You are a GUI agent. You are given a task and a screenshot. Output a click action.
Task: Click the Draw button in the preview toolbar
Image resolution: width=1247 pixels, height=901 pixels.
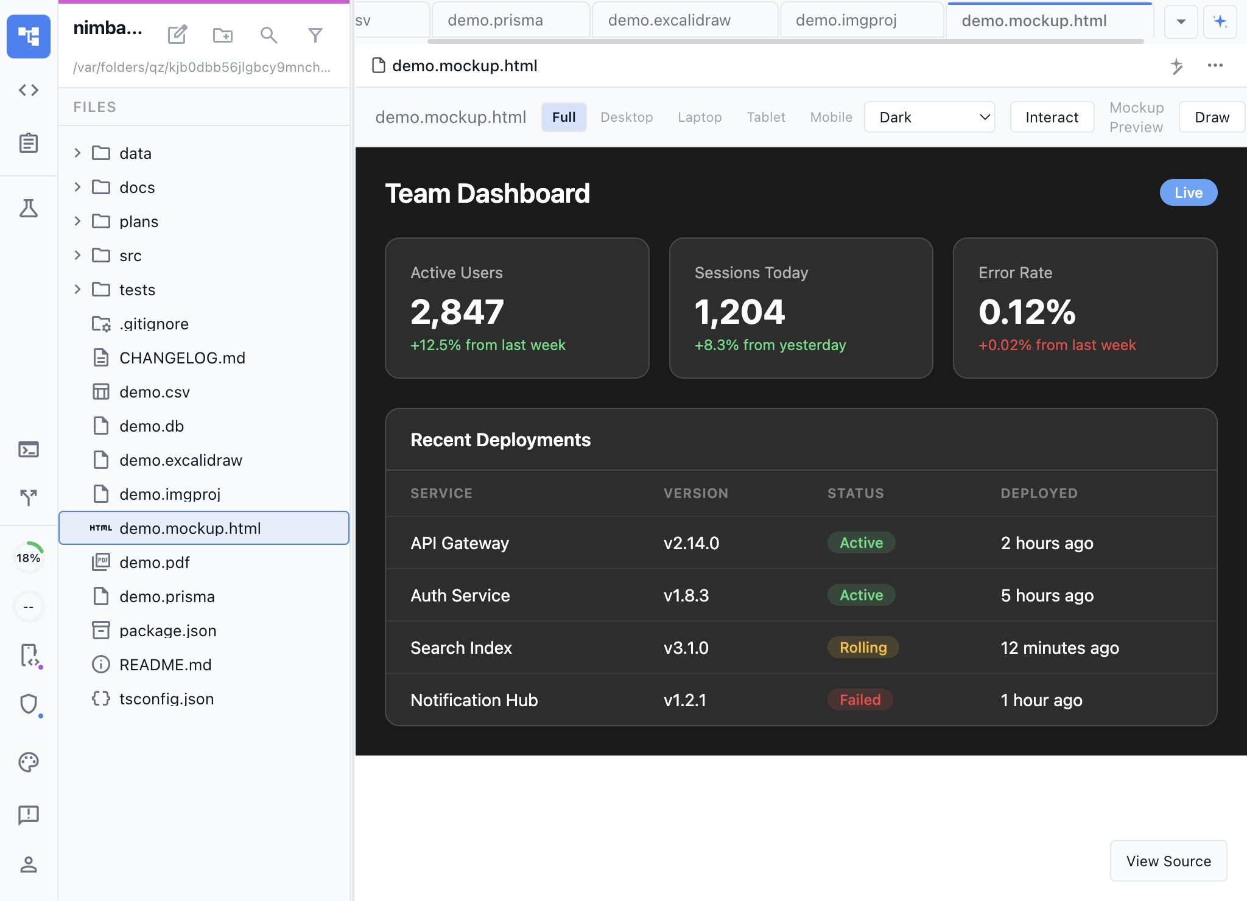[1211, 116]
